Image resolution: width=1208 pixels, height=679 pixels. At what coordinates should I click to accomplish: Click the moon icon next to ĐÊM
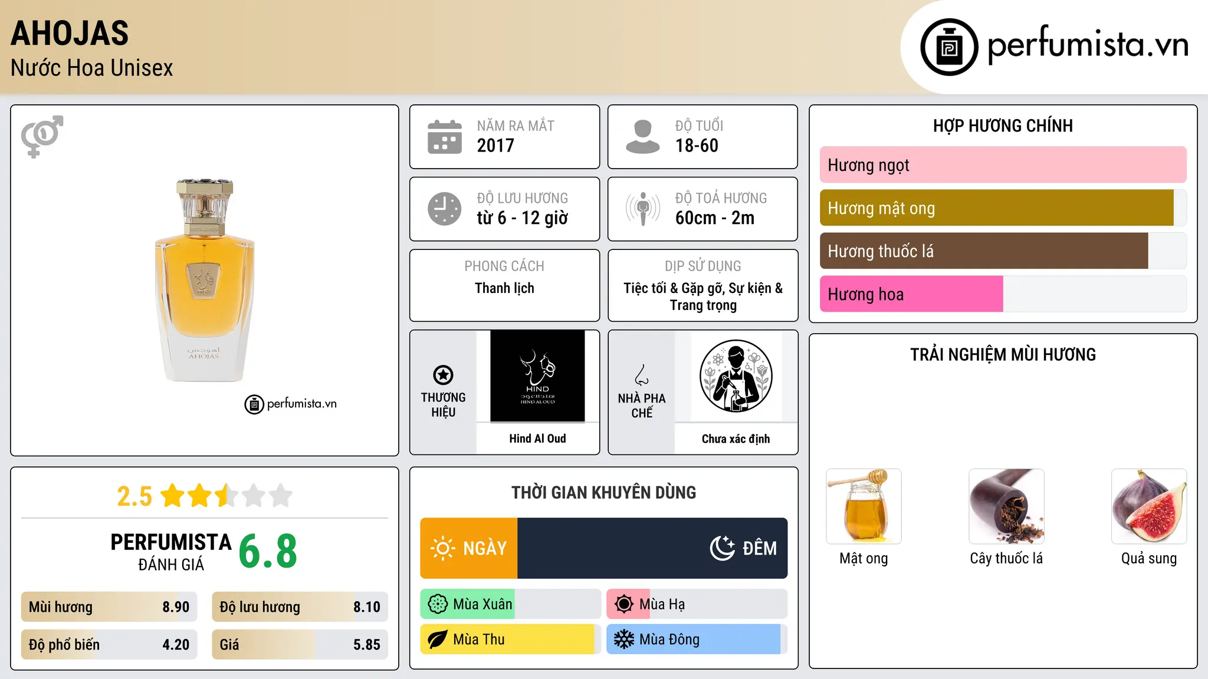coord(723,548)
